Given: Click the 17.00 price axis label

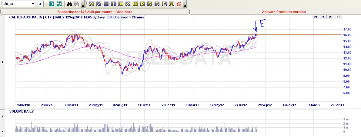Looking at the screenshot, I should [x=347, y=29].
